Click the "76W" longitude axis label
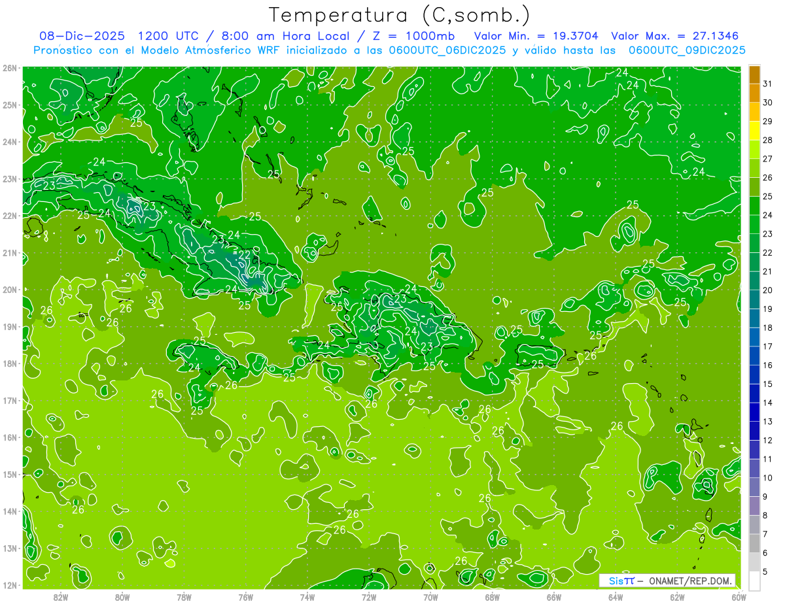Screen dimensions: 785x606 246,597
